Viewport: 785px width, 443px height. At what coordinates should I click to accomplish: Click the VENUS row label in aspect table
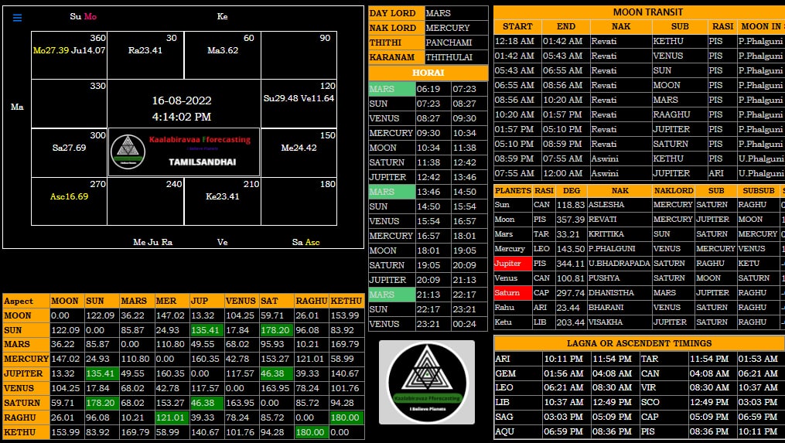point(26,388)
